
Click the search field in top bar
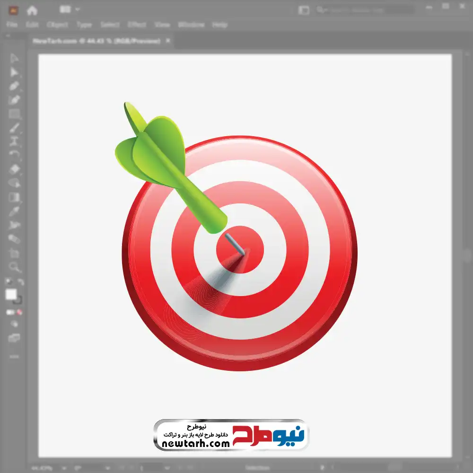(364, 10)
